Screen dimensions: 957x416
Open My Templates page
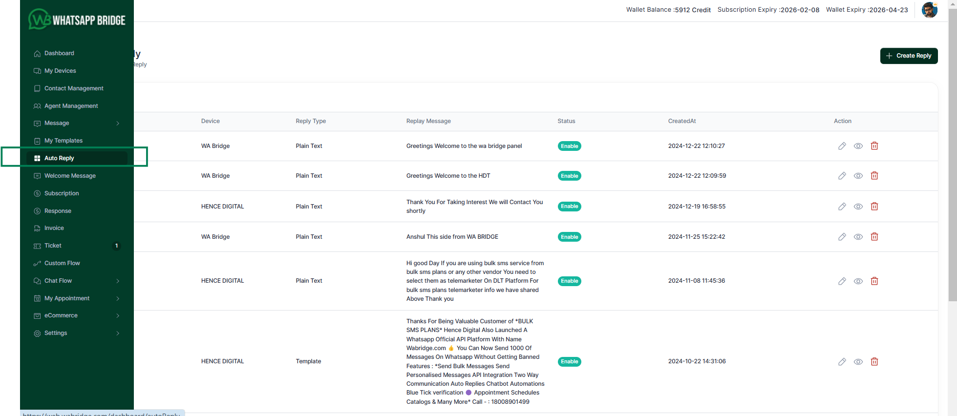[x=64, y=141]
